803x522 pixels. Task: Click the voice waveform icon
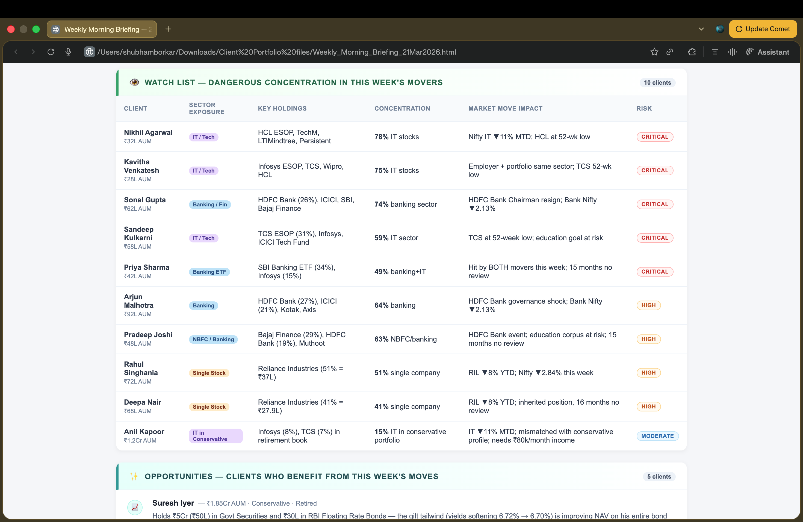tap(732, 52)
